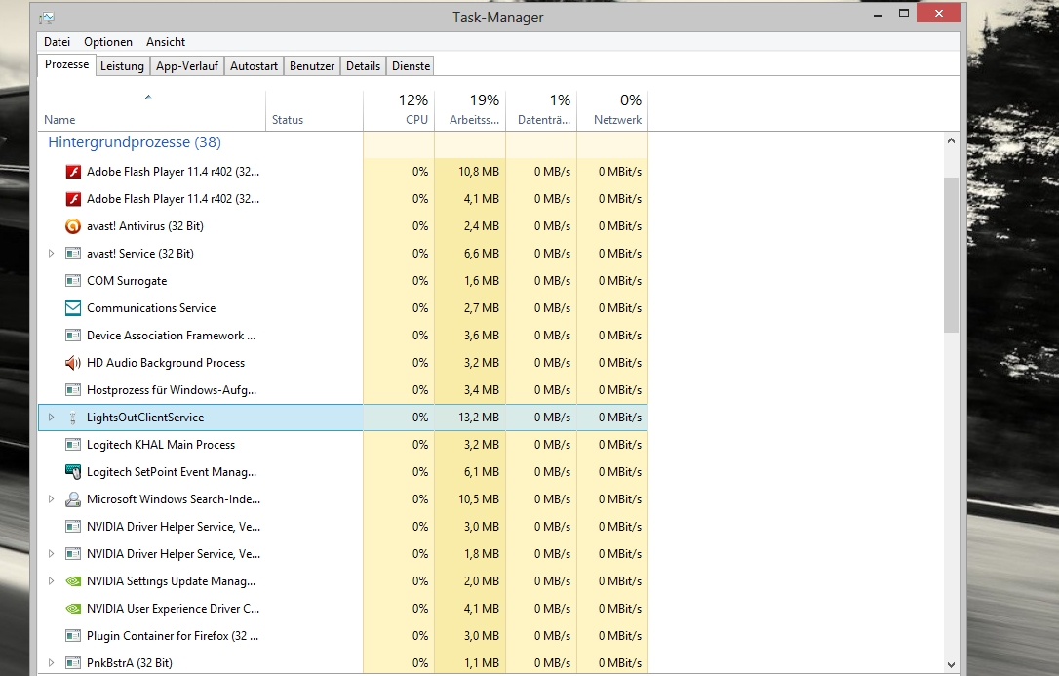Select Plugin Container for Firefox row text
The image size is (1059, 676).
pyautogui.click(x=173, y=636)
